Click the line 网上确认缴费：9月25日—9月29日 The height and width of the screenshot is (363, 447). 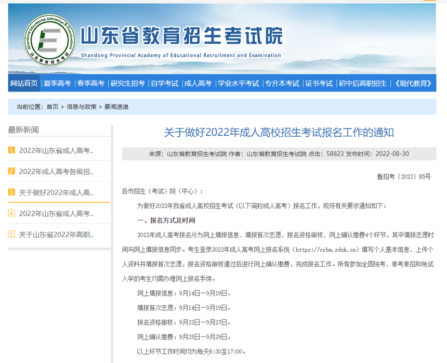coord(184,337)
